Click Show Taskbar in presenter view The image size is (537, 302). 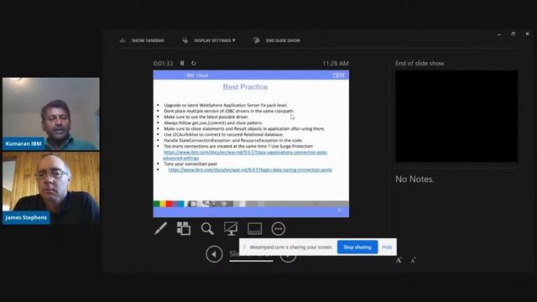coord(142,40)
